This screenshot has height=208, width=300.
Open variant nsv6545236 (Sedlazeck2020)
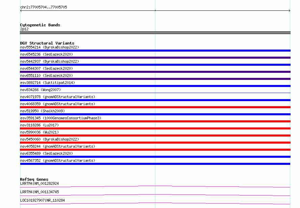coord(47,54)
